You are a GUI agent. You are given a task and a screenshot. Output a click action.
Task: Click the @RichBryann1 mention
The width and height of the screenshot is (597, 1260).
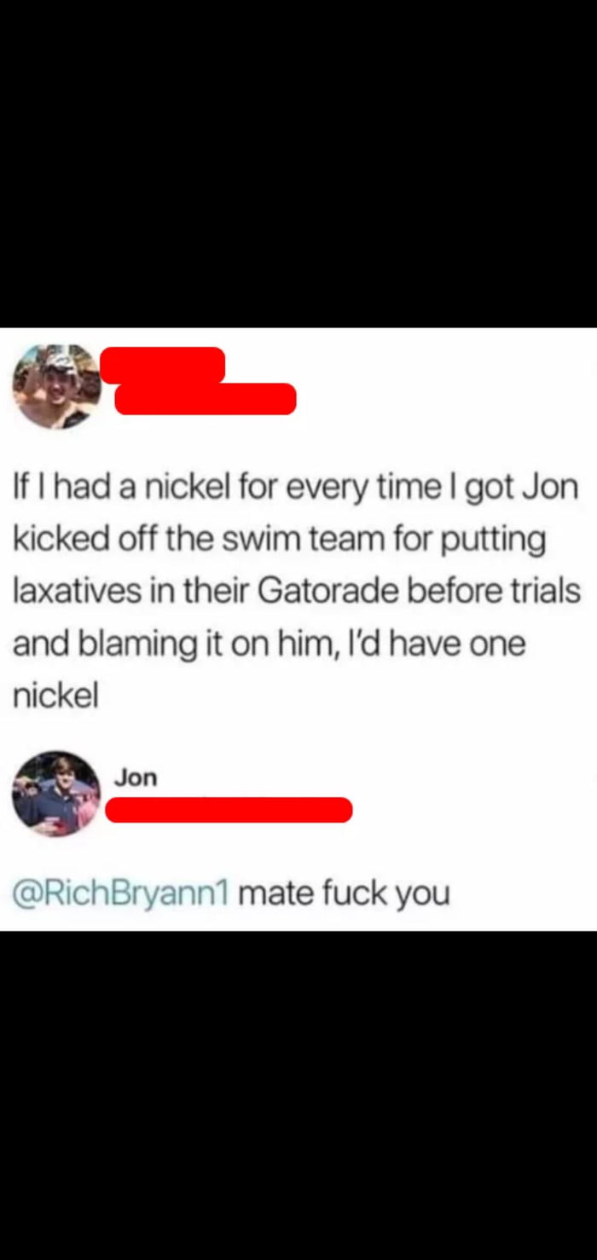[x=121, y=894]
